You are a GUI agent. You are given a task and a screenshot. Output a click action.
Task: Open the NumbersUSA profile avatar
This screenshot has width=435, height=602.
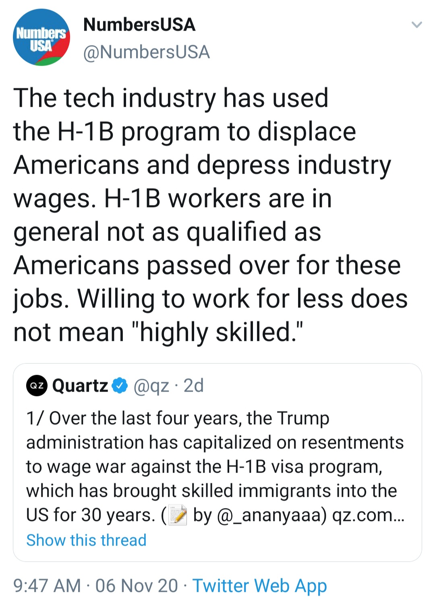pos(41,37)
